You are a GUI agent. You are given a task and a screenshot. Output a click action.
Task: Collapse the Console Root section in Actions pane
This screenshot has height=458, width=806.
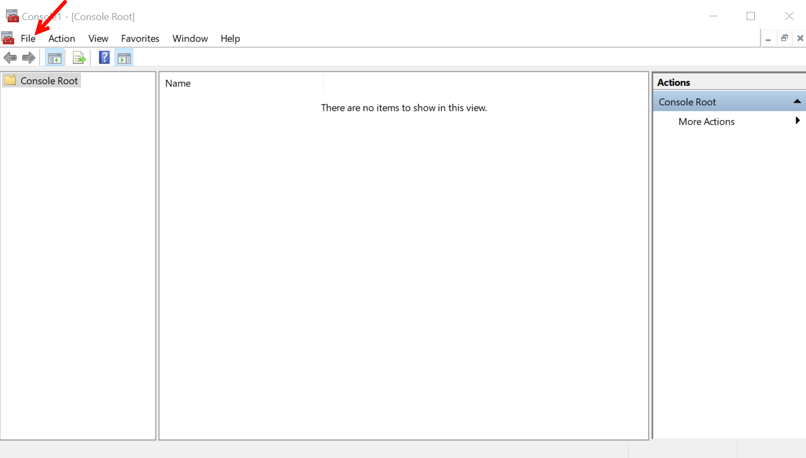tap(797, 102)
